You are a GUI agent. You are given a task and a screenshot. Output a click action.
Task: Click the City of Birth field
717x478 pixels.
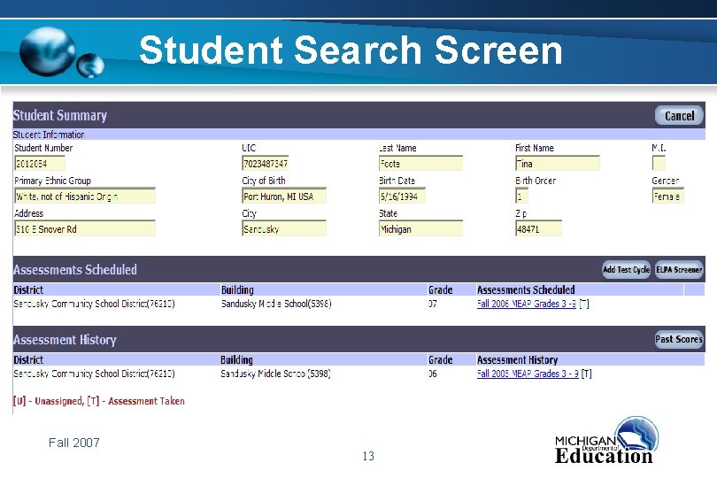284,197
